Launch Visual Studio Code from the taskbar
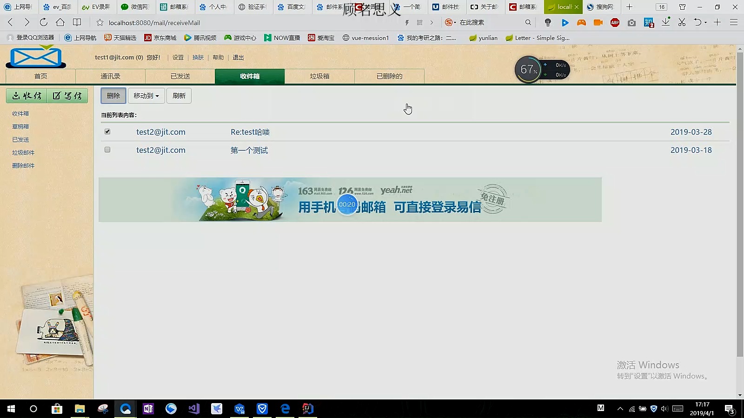 pyautogui.click(x=194, y=409)
